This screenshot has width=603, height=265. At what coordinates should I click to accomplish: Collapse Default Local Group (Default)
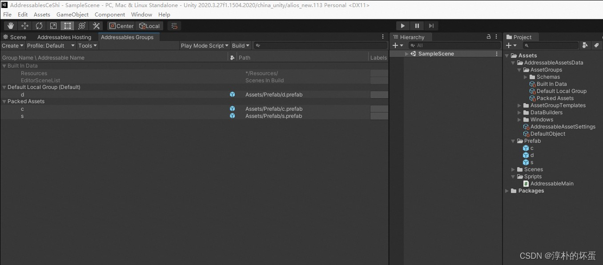pyautogui.click(x=4, y=87)
